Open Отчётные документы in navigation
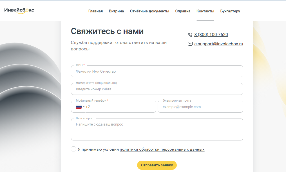Viewport: 286px width, 172px height. [x=149, y=11]
